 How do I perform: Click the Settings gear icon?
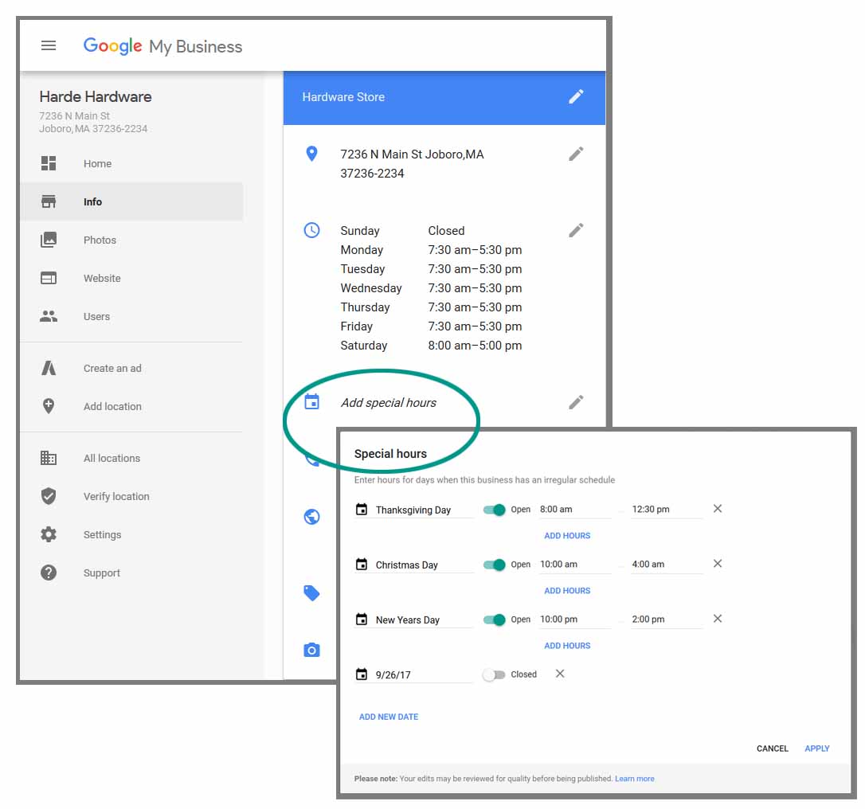point(49,534)
